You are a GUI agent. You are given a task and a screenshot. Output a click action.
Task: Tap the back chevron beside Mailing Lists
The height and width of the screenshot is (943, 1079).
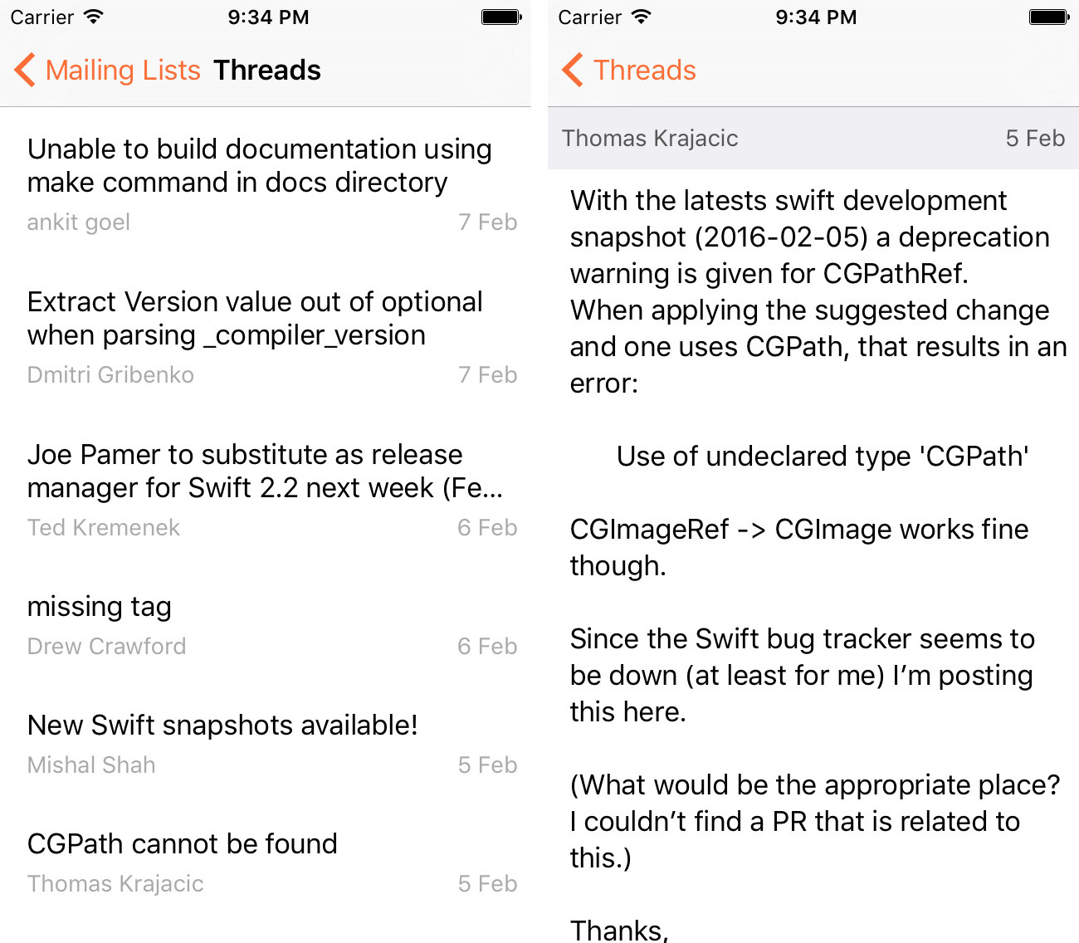25,71
